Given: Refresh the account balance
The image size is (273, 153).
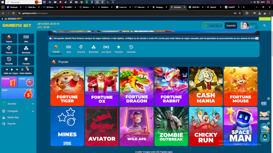Looking at the screenshot, I should click(x=221, y=26).
